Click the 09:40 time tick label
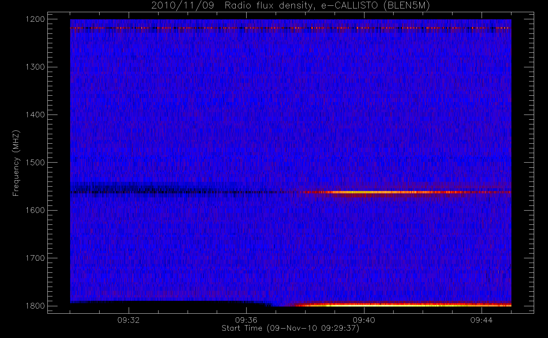Screen dimensions: 548x338 [364, 320]
